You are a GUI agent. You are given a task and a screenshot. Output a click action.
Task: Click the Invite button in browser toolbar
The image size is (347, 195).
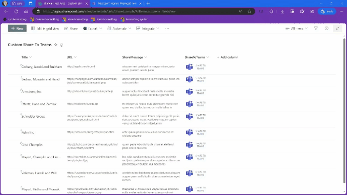click(x=327, y=11)
